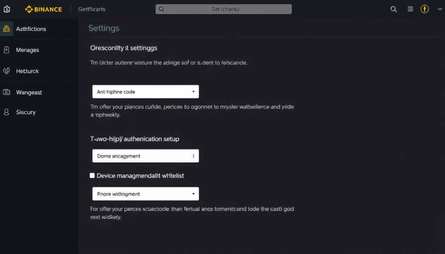Click the Binance logo
The width and height of the screenshot is (445, 254).
(43, 10)
